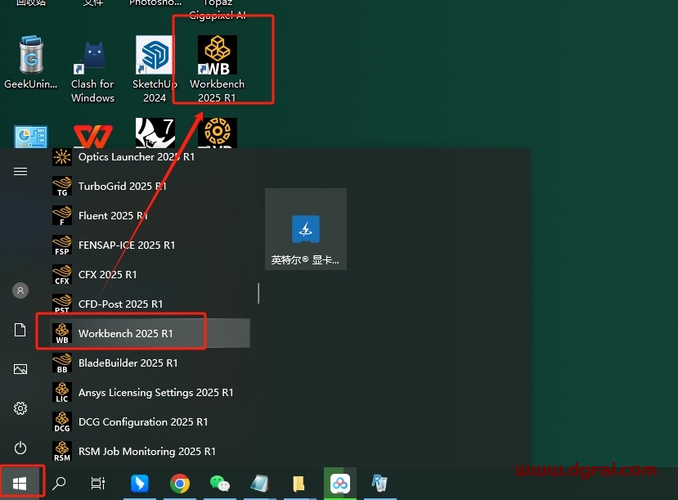
Task: Click the Optics Launcher 2025 R1 icon
Action: [62, 156]
